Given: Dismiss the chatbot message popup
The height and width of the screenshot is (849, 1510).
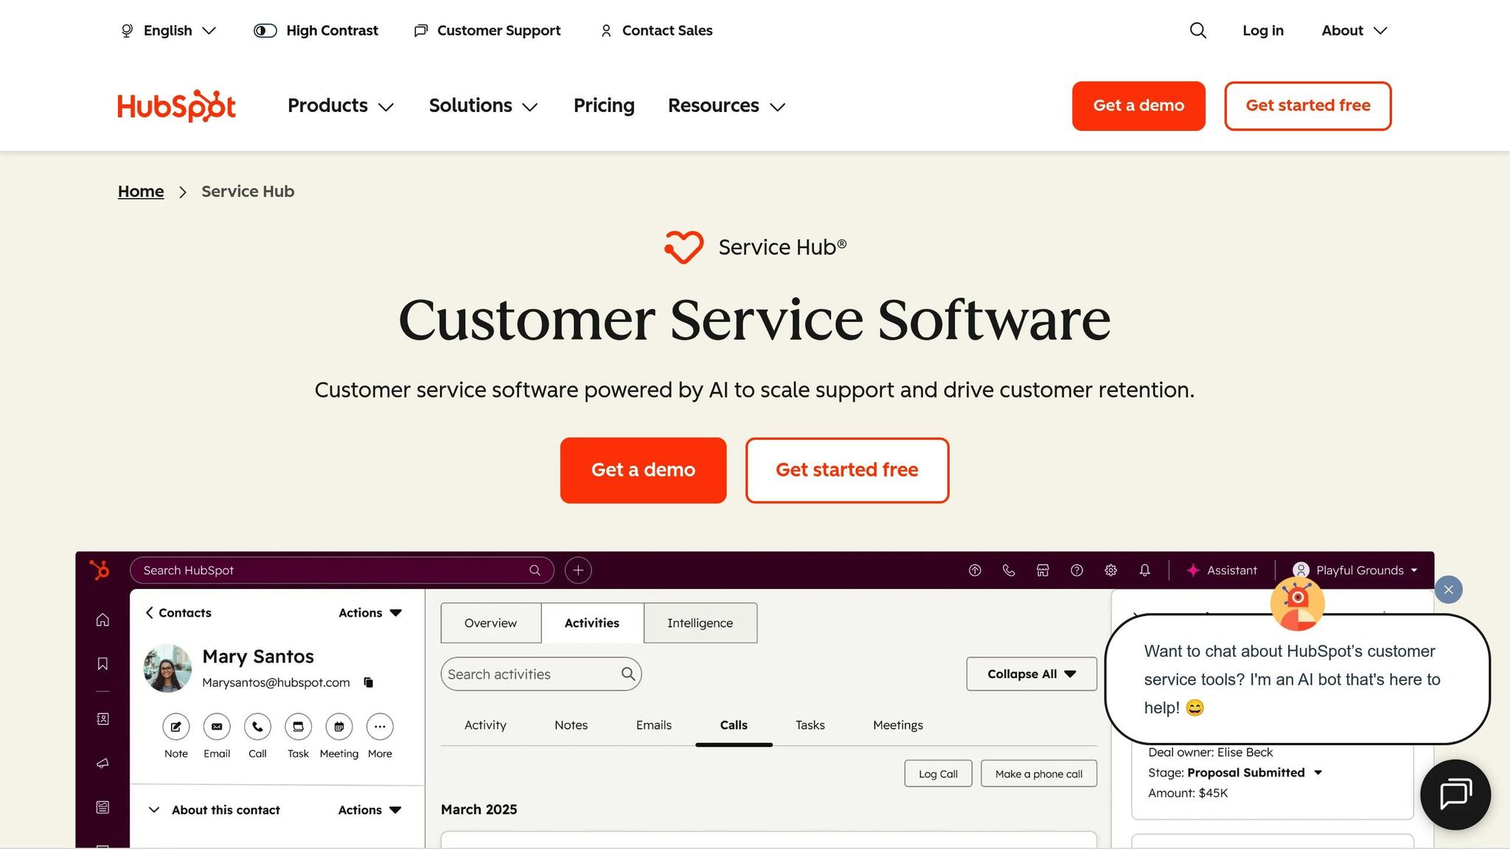Looking at the screenshot, I should [1448, 590].
